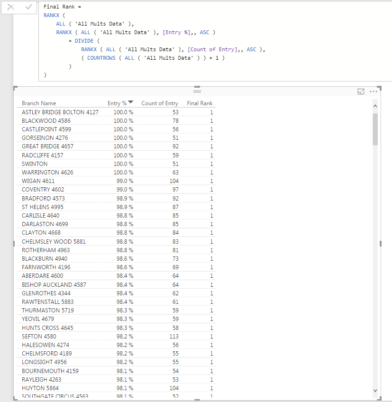Click the table's vertical scrollbar thumb
The width and height of the screenshot is (392, 402).
[x=375, y=129]
